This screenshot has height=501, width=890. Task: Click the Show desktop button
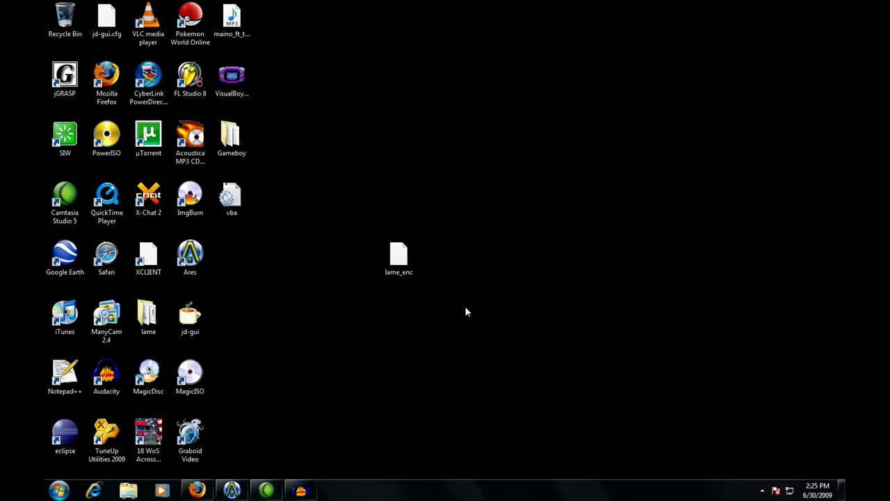click(x=841, y=491)
